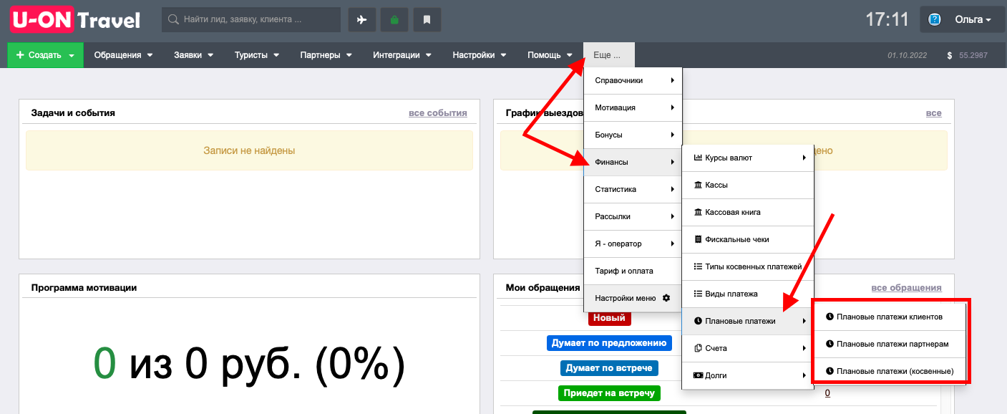Click the все события link
1007x414 pixels.
click(x=438, y=112)
